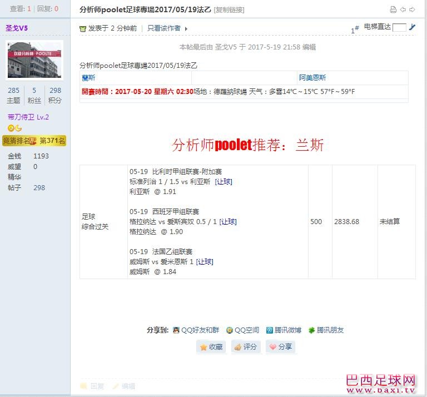The image size is (427, 397).
Task: Open username 圣戈V5 profile
Action: 17,28
